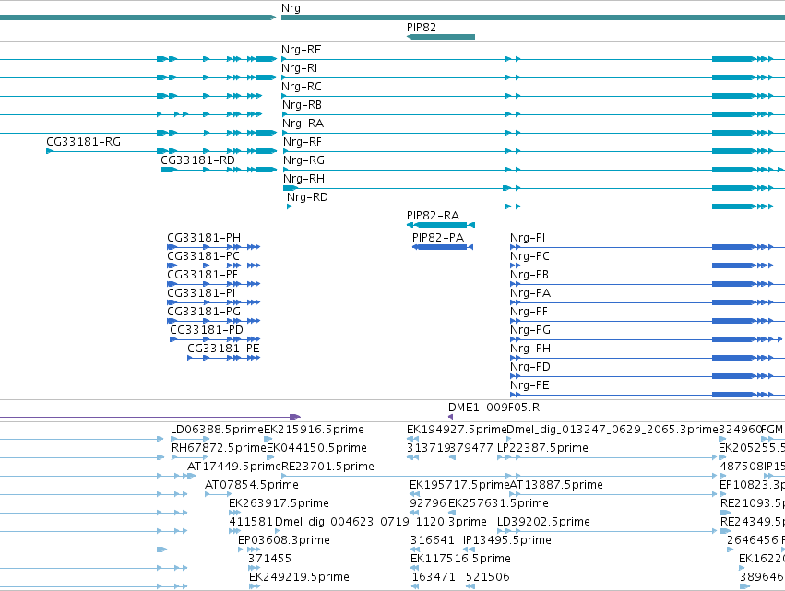785x591 pixels.
Task: Select the Nrg-RI transcript label
Action: (300, 68)
